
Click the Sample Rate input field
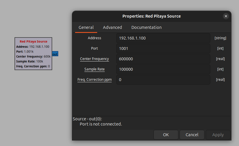tap(163, 69)
